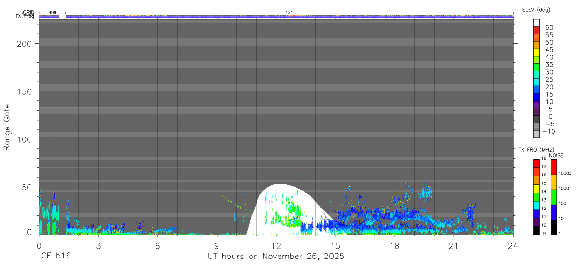Click the '60' label on ELEV scale

tap(549, 27)
